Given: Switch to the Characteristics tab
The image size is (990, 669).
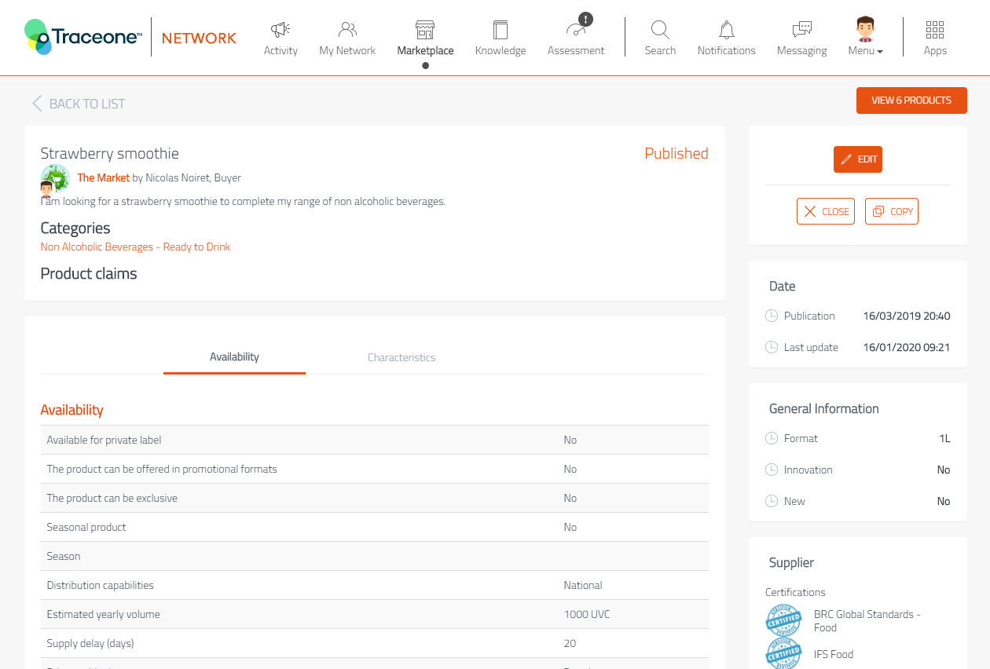Looking at the screenshot, I should click(x=401, y=357).
